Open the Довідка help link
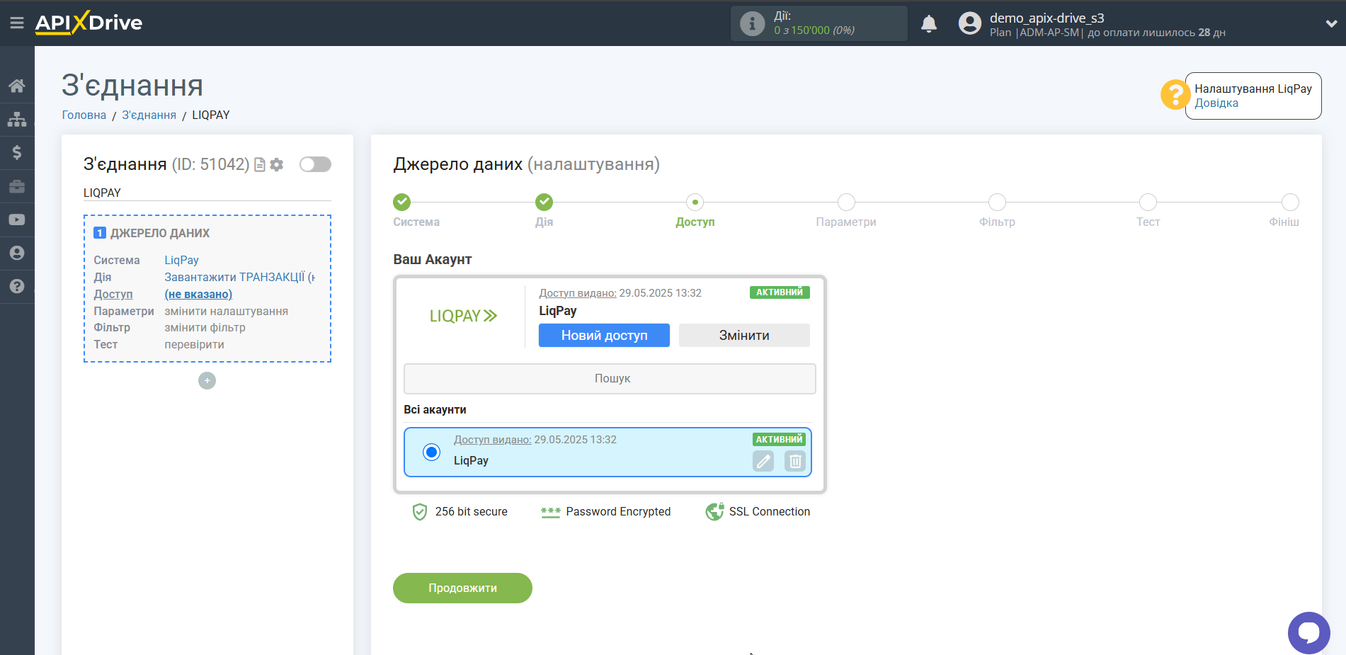 tap(1216, 103)
